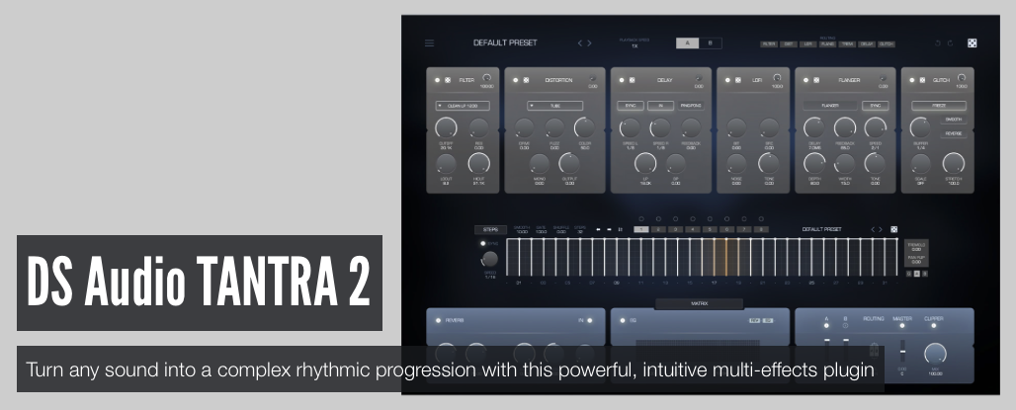Toggle the Flanger module power LED
The height and width of the screenshot is (410, 1016).
pyautogui.click(x=805, y=80)
